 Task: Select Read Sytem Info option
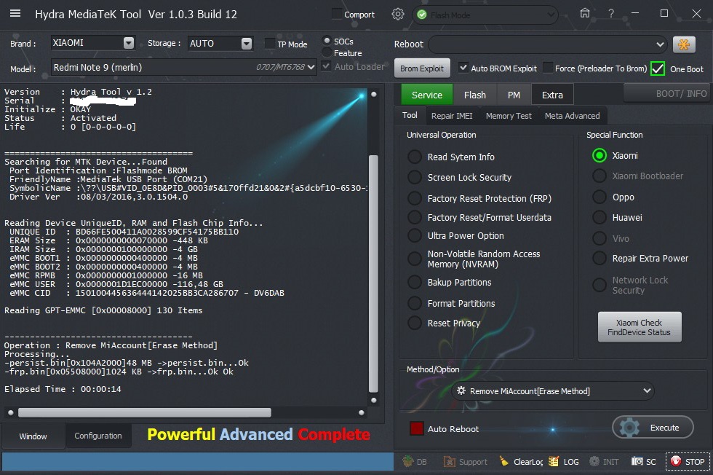pos(415,157)
